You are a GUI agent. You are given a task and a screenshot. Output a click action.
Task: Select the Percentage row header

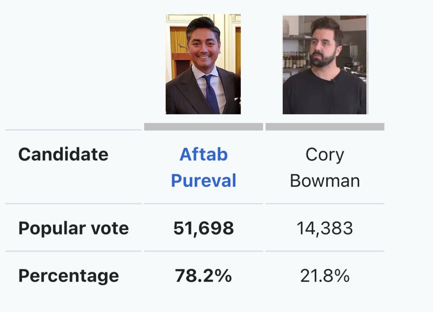click(68, 276)
